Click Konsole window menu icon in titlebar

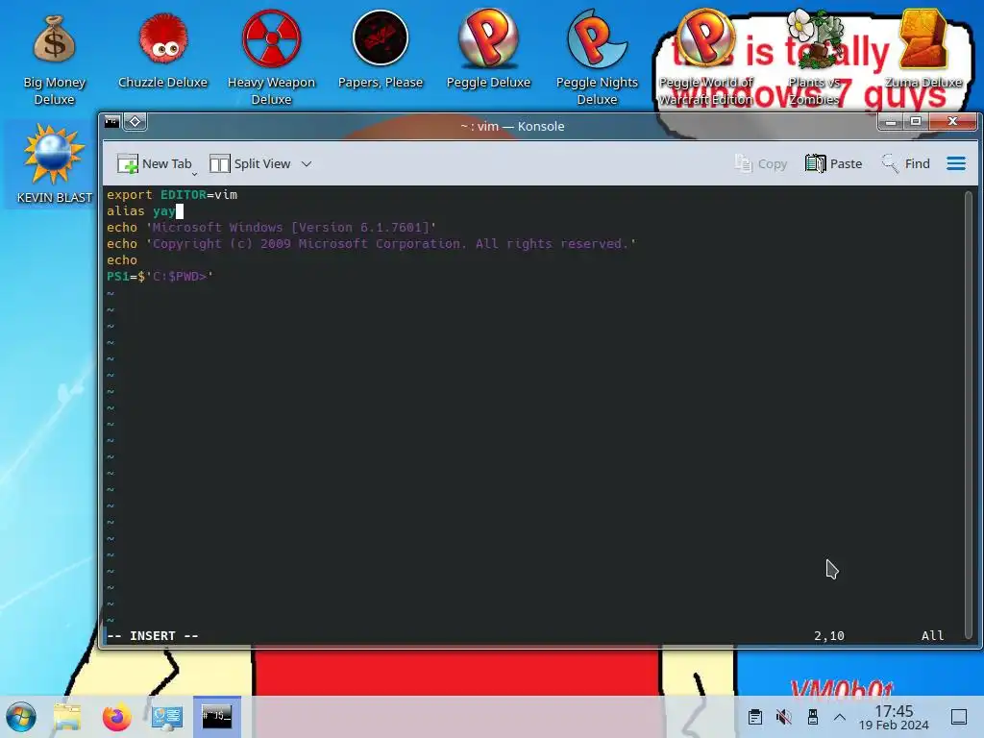point(111,122)
